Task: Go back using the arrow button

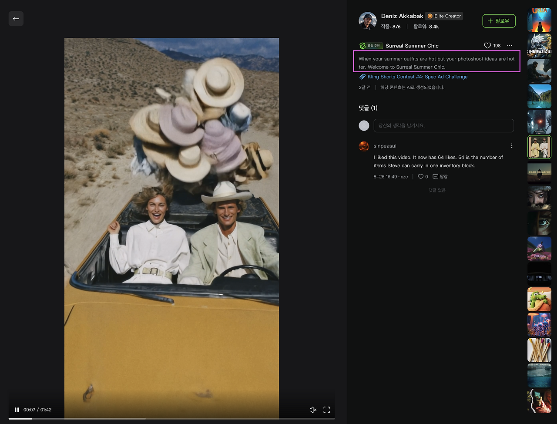Action: 16,19
